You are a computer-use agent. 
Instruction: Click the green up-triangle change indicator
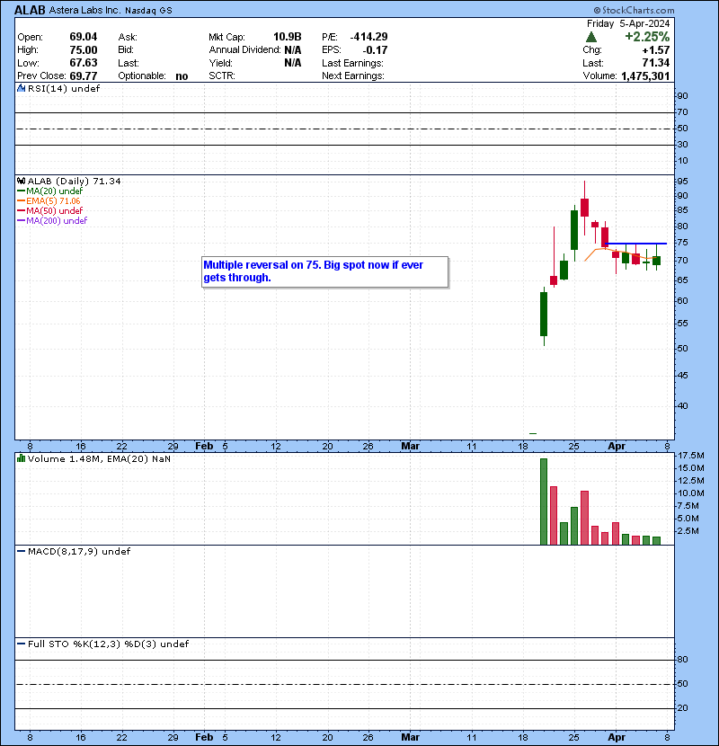coord(591,37)
